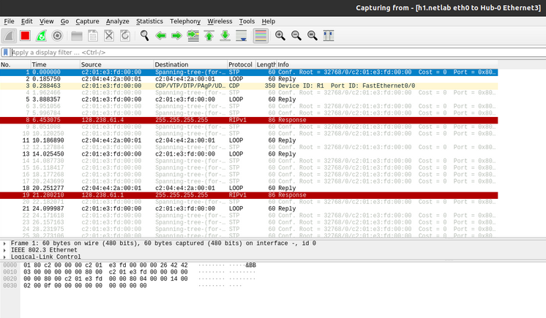Sort packets by No. column header

coord(15,65)
